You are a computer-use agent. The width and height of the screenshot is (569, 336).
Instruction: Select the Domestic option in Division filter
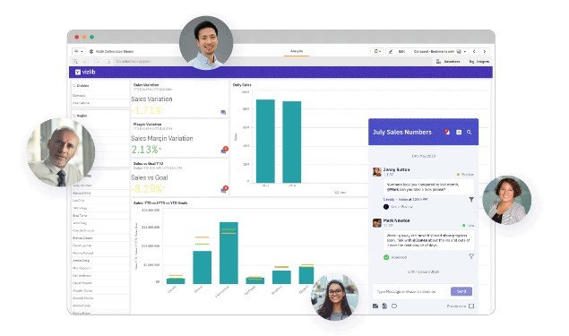(79, 96)
